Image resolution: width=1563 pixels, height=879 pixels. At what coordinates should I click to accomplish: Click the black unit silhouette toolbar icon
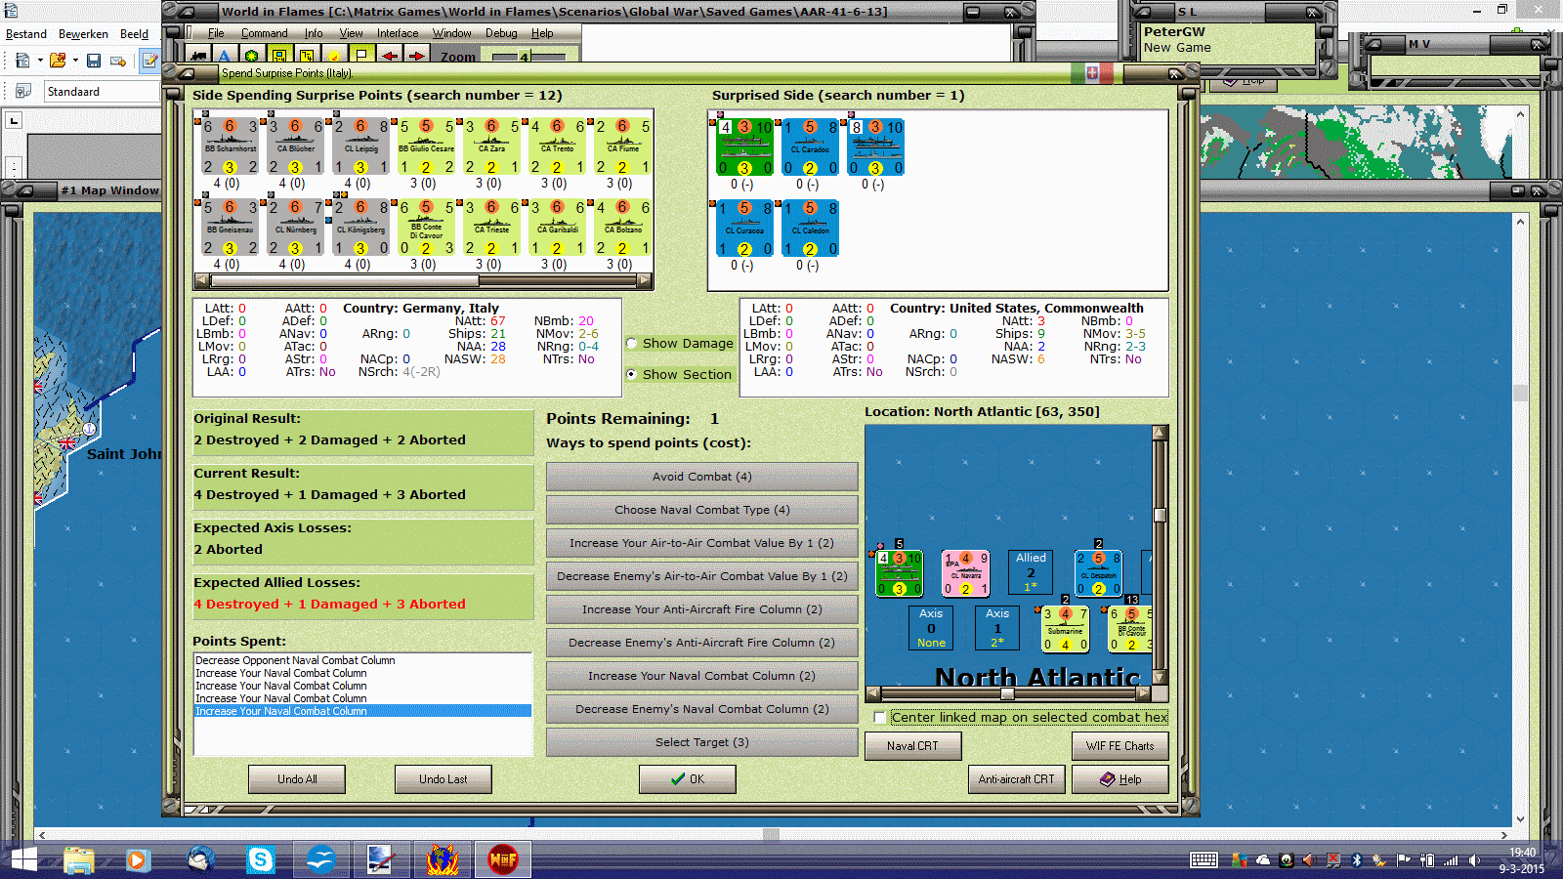[198, 56]
